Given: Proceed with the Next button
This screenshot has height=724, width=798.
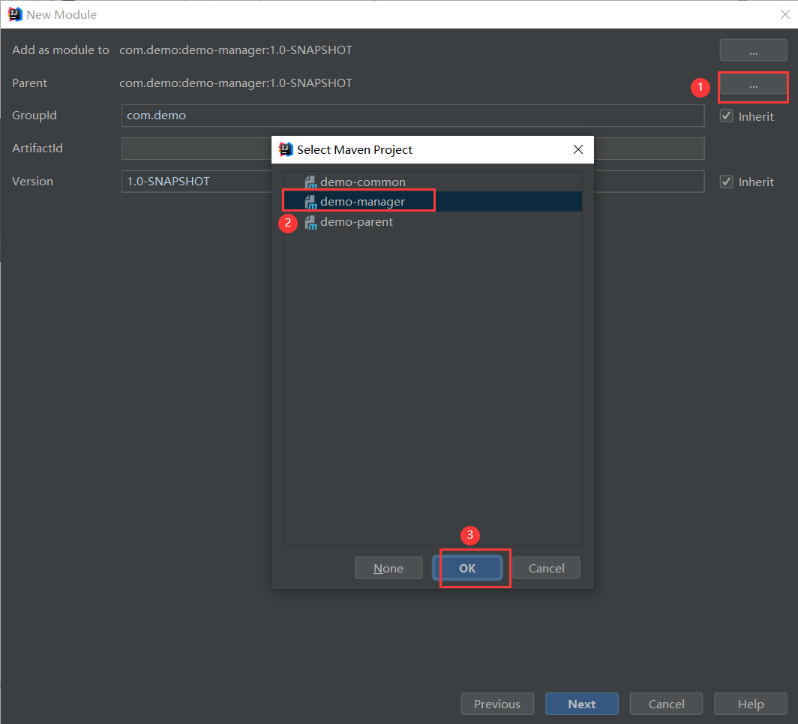Looking at the screenshot, I should pyautogui.click(x=582, y=704).
